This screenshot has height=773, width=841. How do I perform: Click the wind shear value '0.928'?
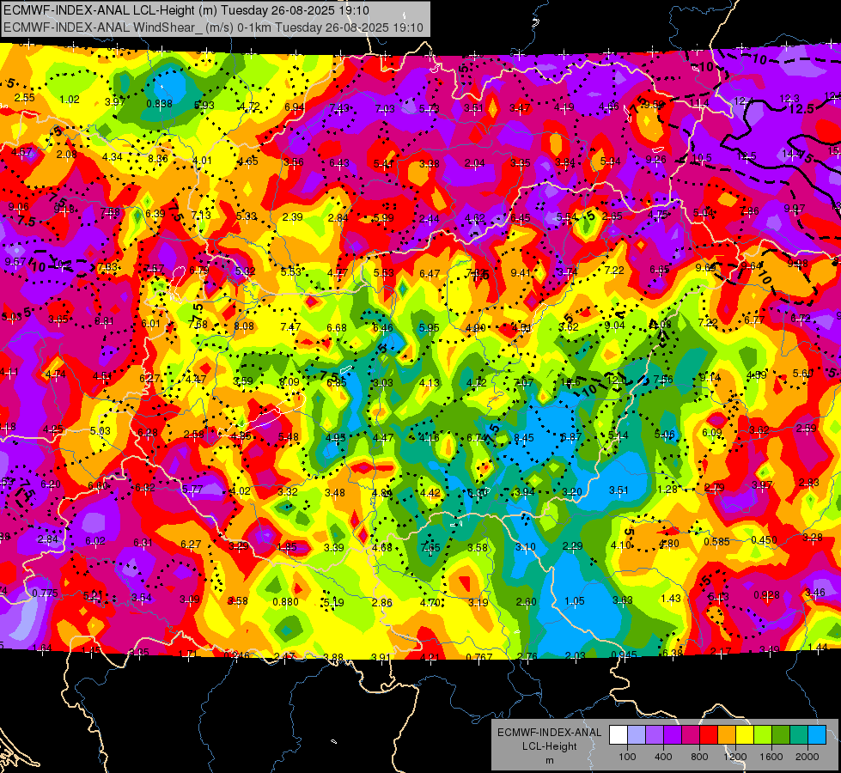click(766, 594)
